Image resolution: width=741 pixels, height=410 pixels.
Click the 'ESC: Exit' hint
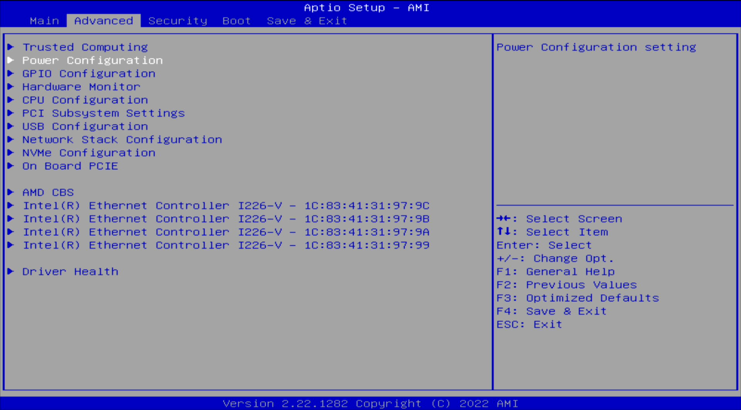(530, 325)
